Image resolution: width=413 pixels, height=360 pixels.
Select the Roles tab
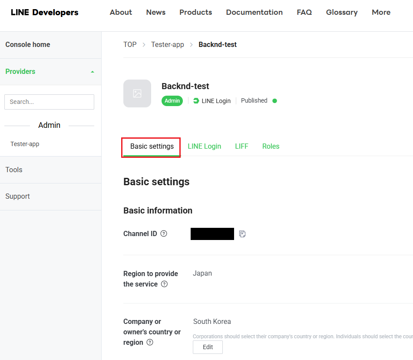pos(271,146)
